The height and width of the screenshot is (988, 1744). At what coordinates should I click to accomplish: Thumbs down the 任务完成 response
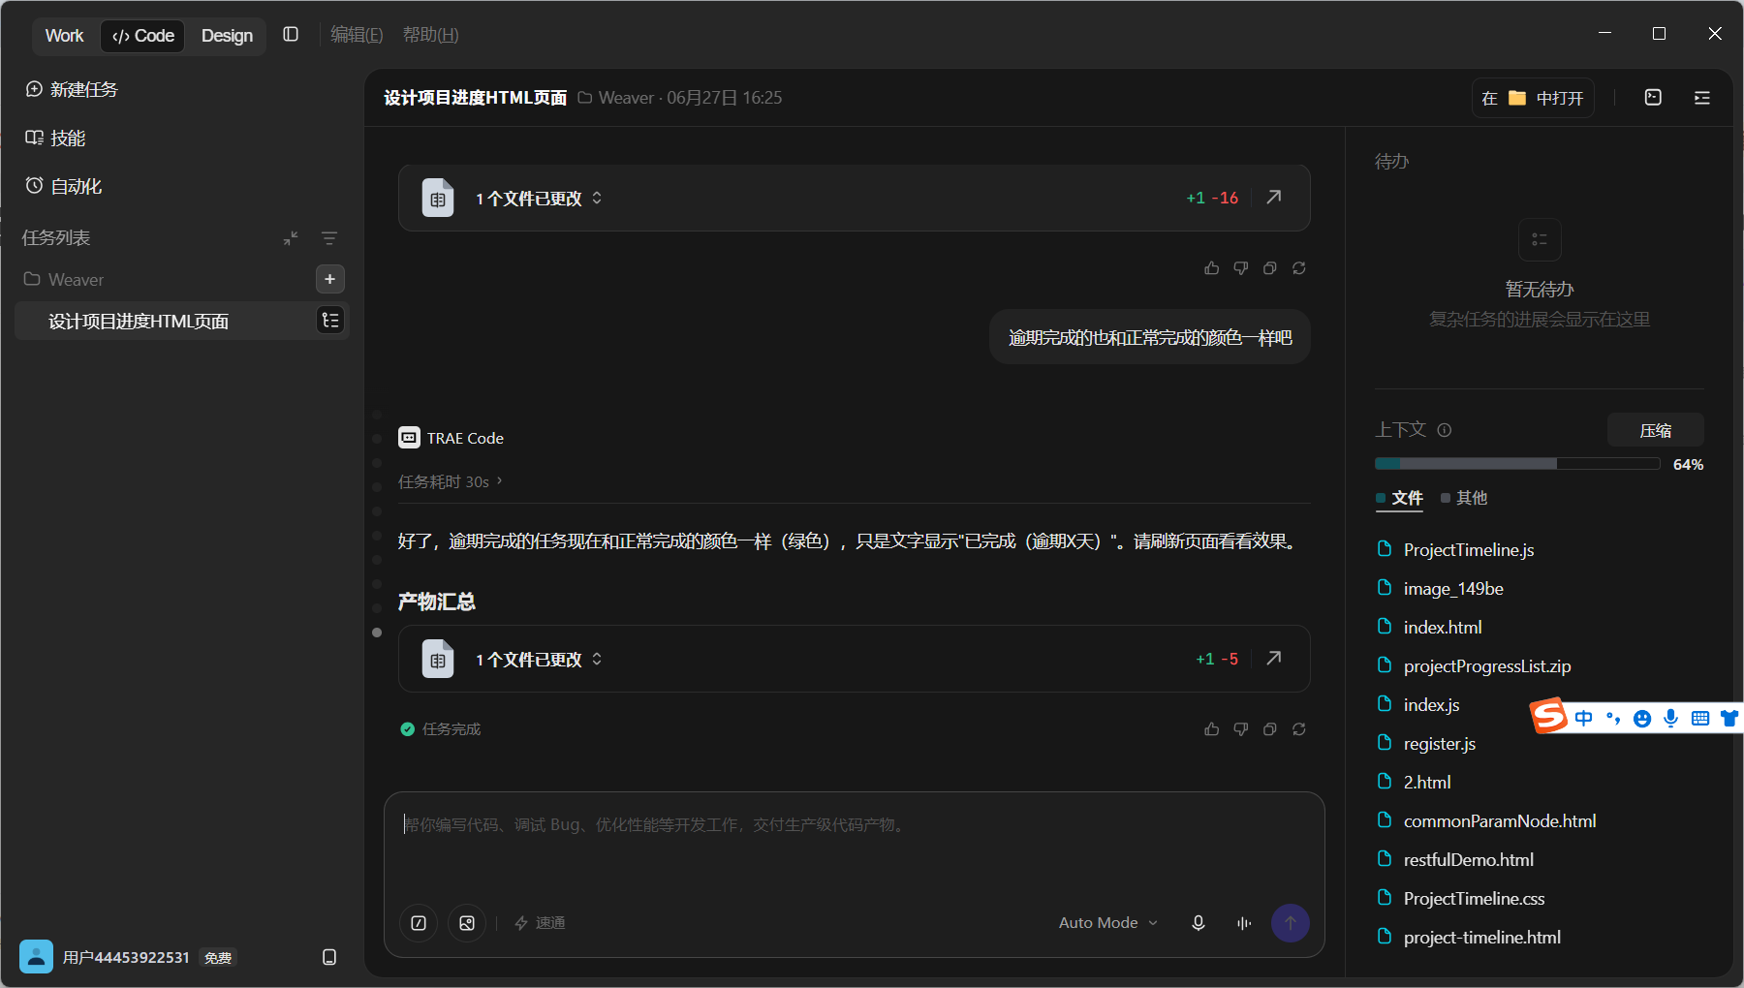(1240, 729)
